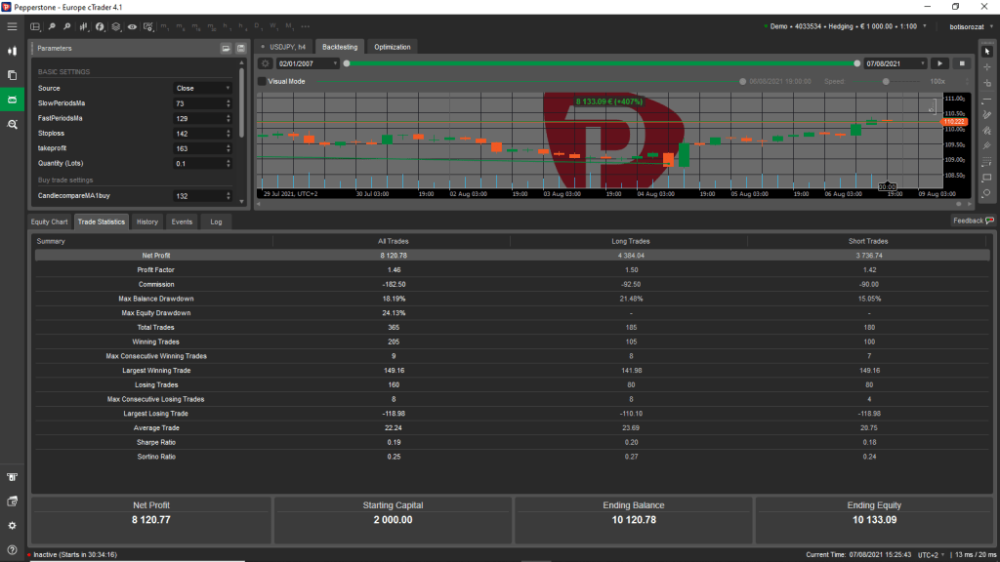Toggle the eye view options in toolbar

click(x=132, y=26)
